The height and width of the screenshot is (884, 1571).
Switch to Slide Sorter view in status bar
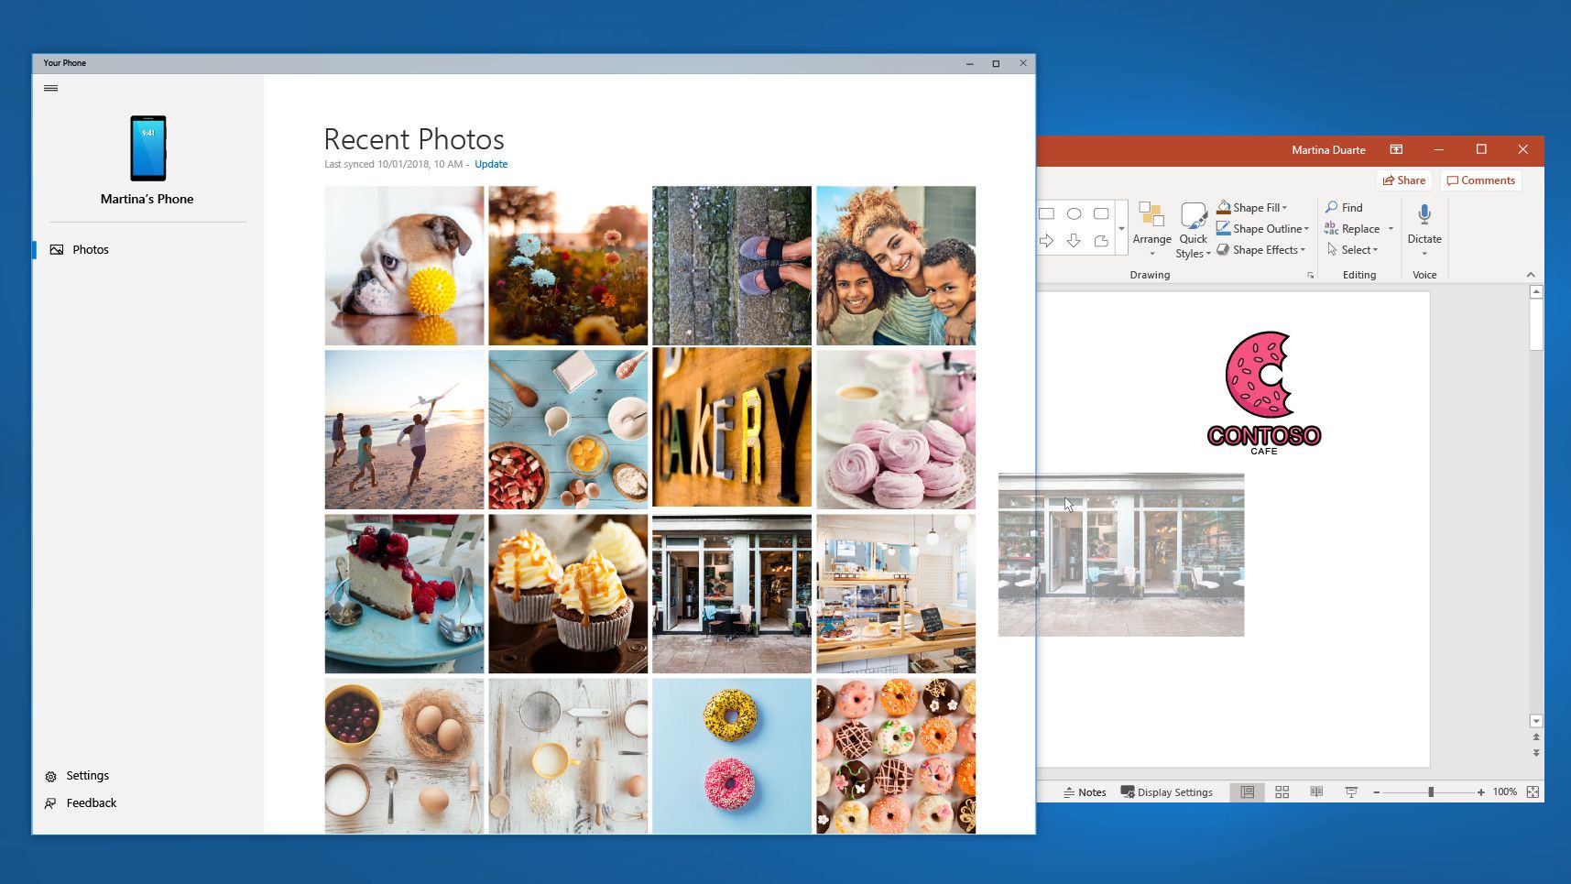[1282, 791]
